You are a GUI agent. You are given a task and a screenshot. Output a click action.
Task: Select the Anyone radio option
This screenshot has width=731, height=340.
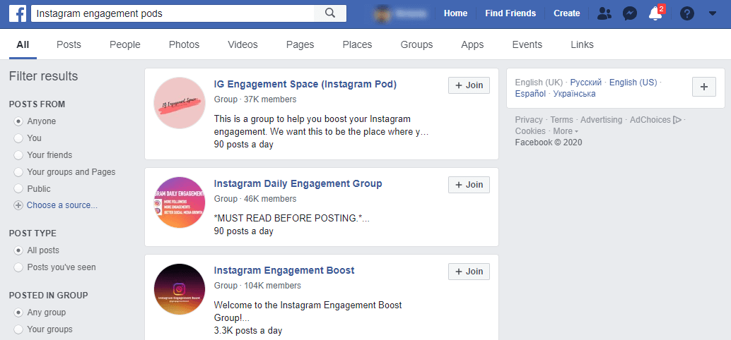18,121
